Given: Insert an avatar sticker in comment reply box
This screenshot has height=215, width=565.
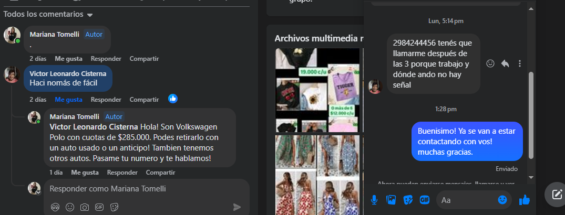Looking at the screenshot, I should click(x=55, y=207).
